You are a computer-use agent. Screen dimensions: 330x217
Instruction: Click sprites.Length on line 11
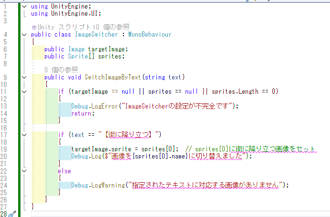pos(235,91)
